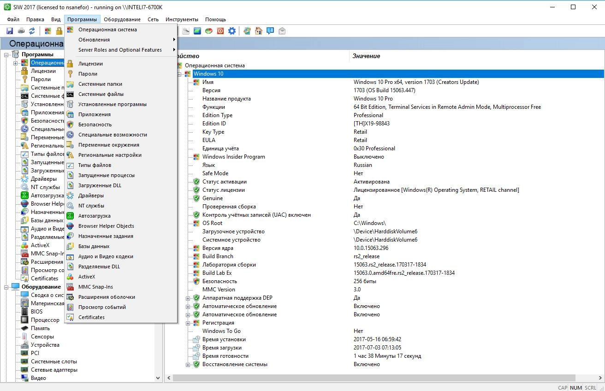Expand Операционная система node in left tree
Screen dimensions: 605x391
(15, 63)
